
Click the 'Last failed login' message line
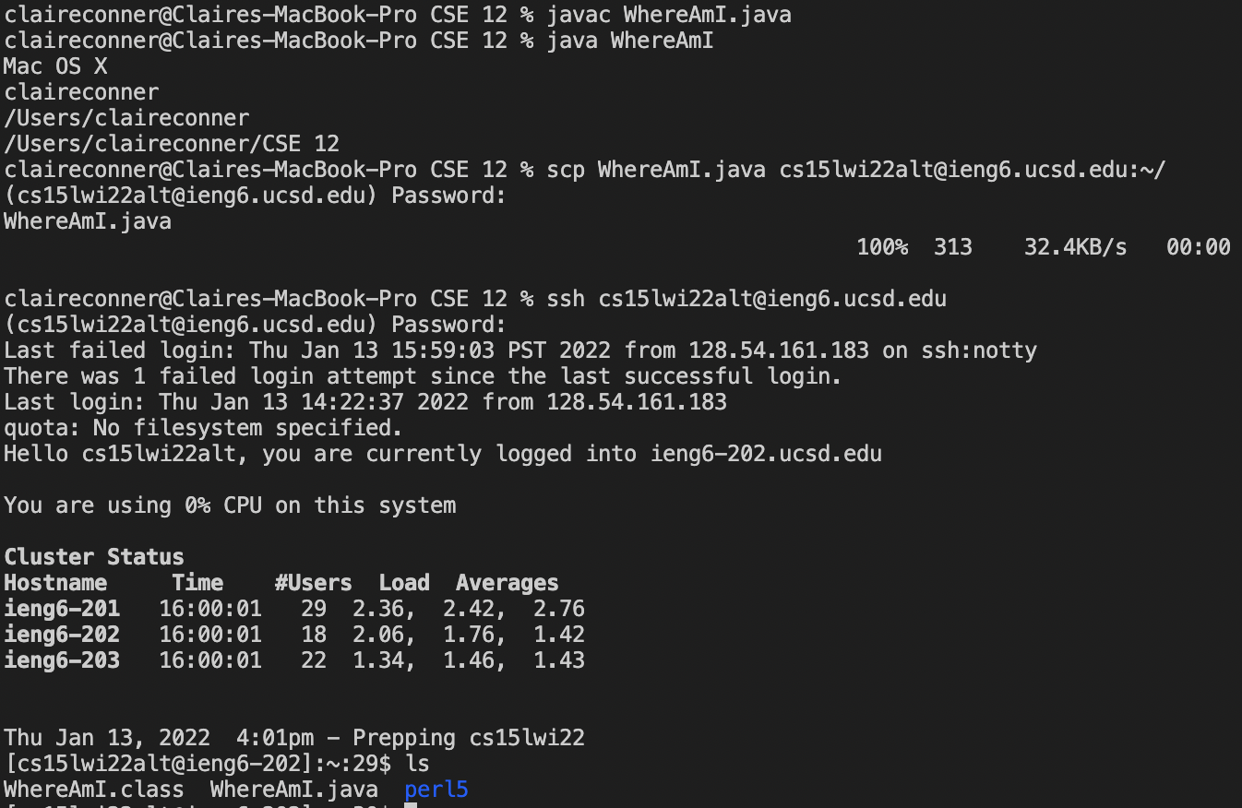[520, 351]
